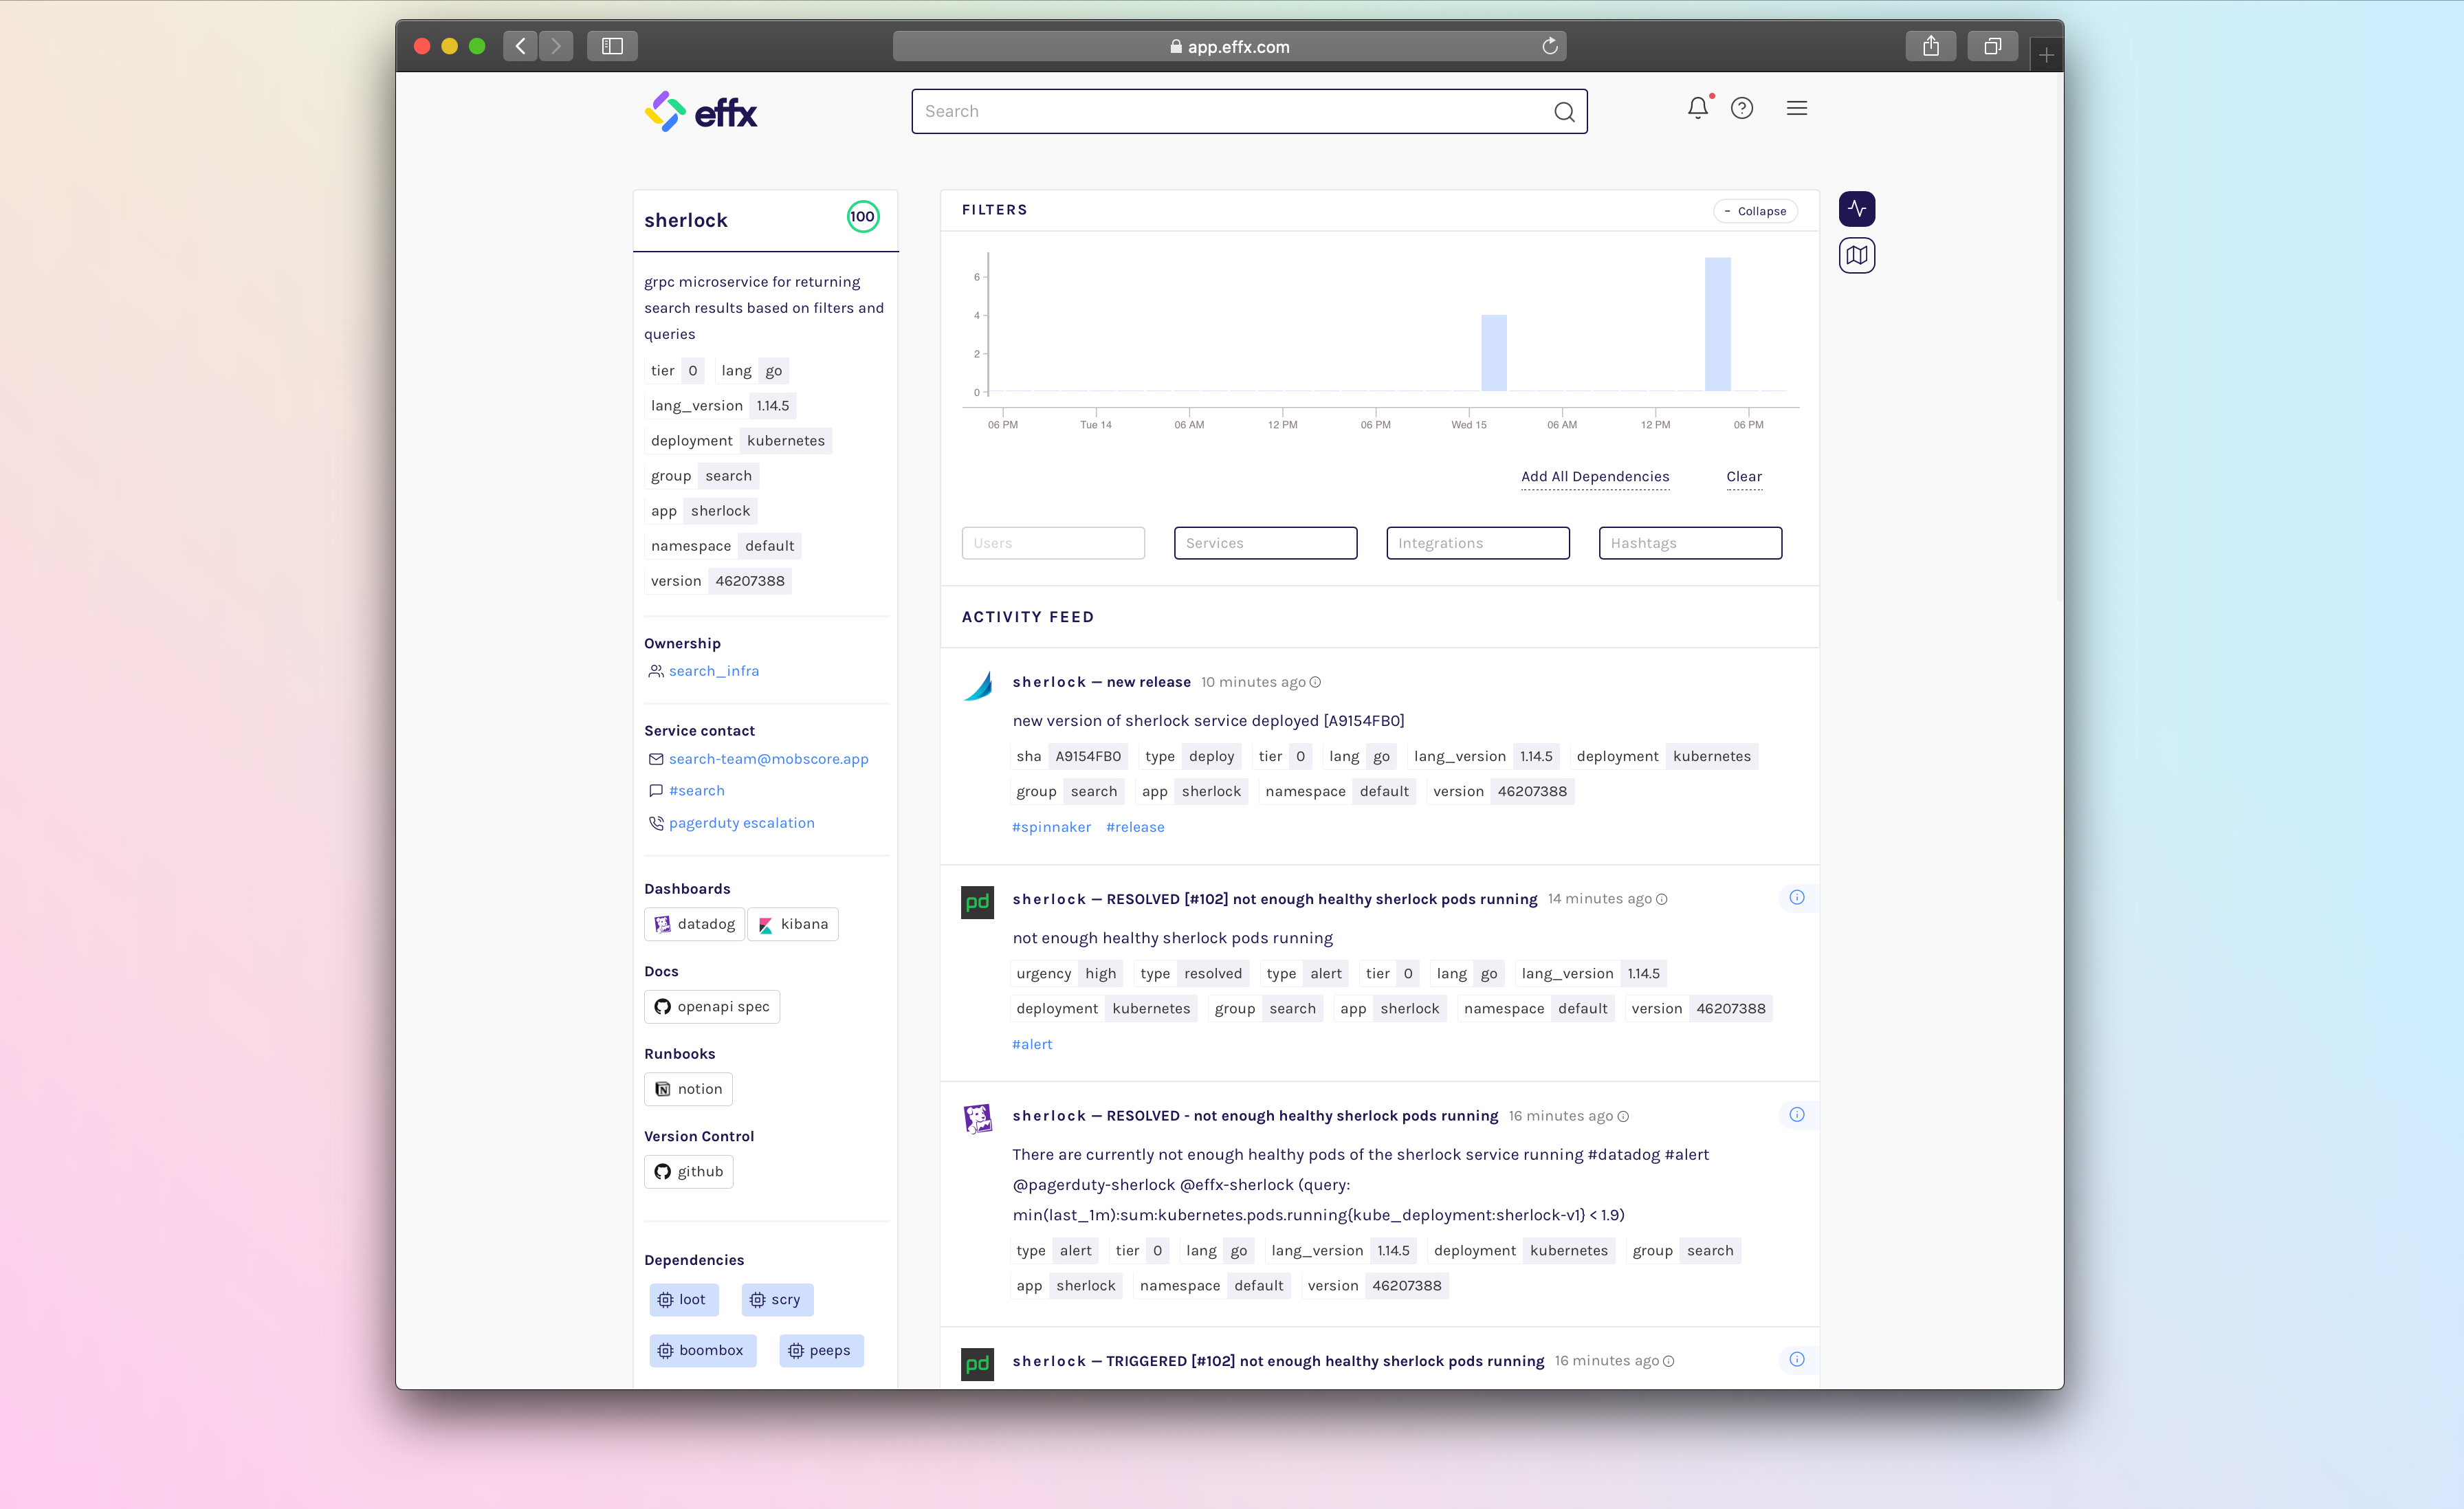2464x1509 pixels.
Task: Click the sherlock score badge 100
Action: [863, 217]
